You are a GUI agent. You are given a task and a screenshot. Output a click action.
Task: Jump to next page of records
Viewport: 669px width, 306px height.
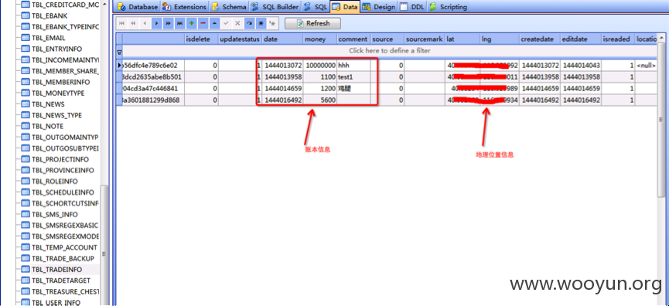tap(168, 23)
